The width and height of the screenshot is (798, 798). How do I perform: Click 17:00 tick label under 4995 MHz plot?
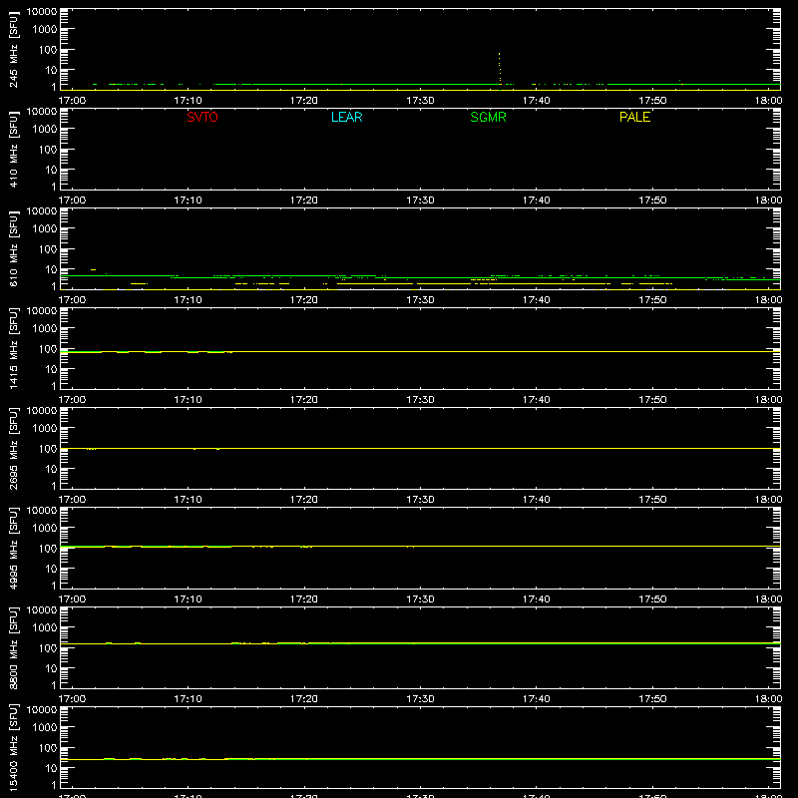point(72,599)
